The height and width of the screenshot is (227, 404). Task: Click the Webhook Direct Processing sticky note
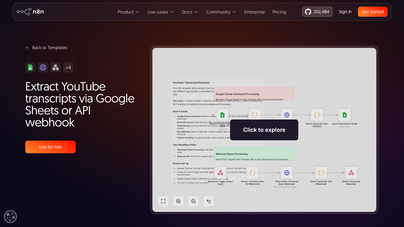click(254, 154)
